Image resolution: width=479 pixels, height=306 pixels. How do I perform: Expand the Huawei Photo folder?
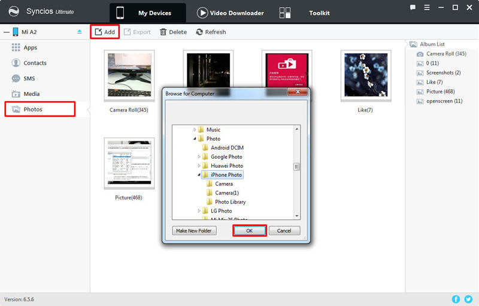tap(199, 166)
